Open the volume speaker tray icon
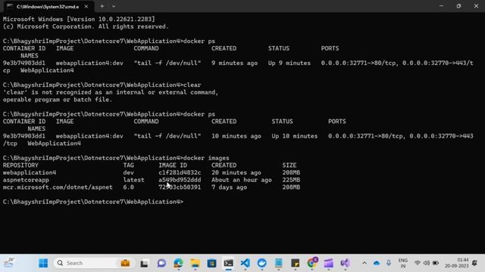The width and height of the screenshot is (485, 272). 427,263
